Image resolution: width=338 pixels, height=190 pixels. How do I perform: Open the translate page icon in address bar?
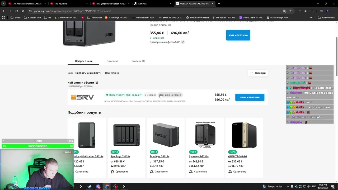(285, 11)
